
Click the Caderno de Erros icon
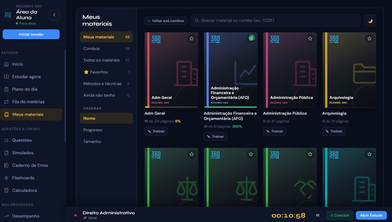coord(6,165)
